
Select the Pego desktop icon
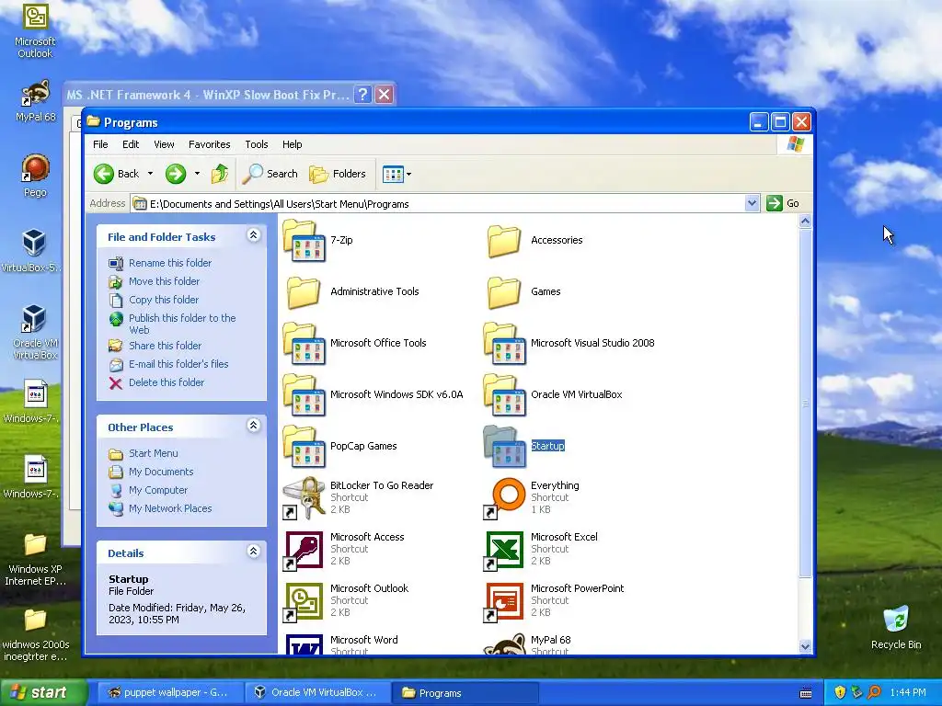(35, 176)
